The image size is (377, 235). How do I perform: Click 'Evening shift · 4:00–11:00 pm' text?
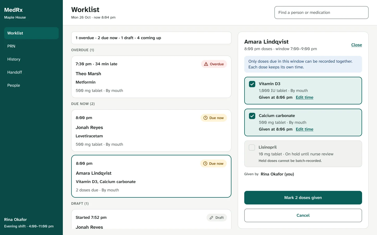click(x=29, y=226)
